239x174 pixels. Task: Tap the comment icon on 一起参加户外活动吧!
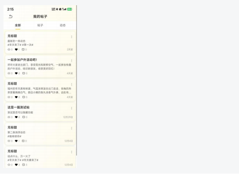(x=24, y=73)
